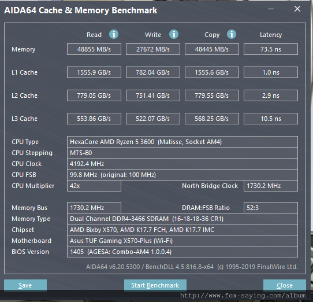The image size is (313, 302).
Task: Click CPU Clock field 4192.4 MHz
Action: coord(182,164)
